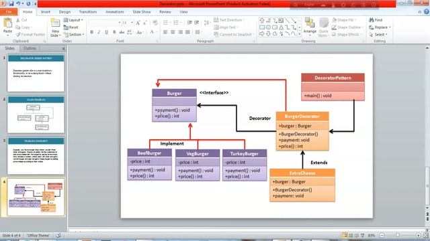430x241 pixels.
Task: Open the Select dropdown in Editing group
Action: 378,35
